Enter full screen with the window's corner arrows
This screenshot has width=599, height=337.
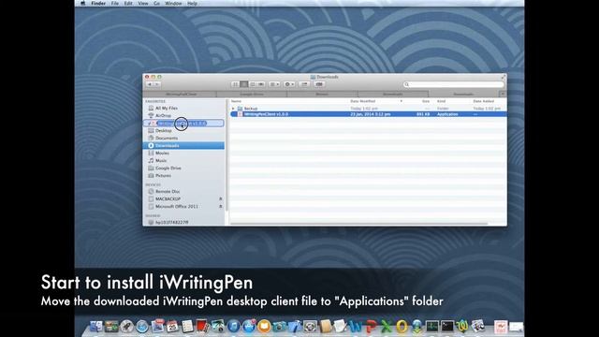[x=504, y=77]
